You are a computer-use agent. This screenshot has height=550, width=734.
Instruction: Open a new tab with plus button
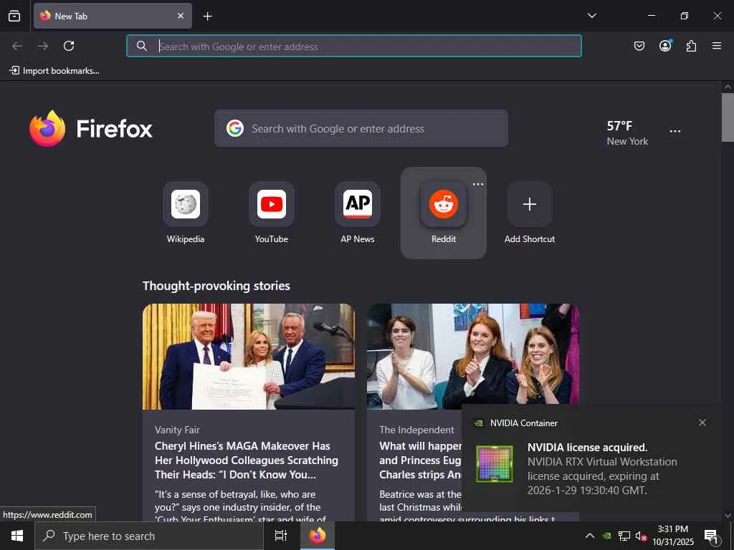[x=207, y=16]
